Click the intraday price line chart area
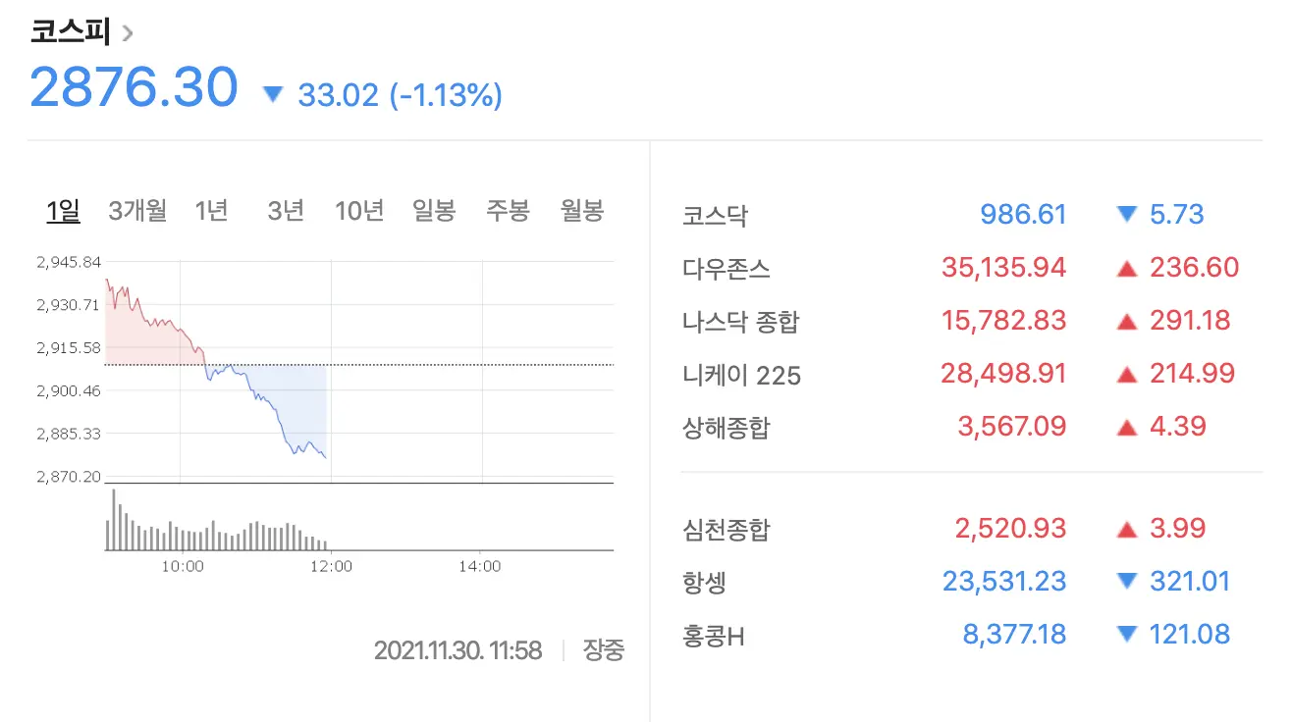 (x=359, y=370)
